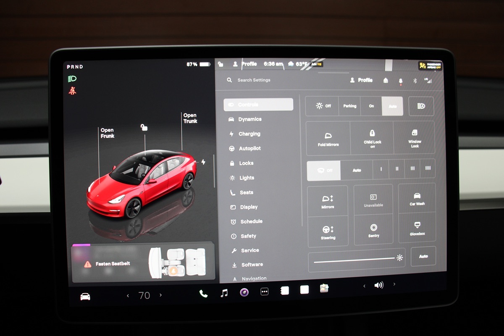Decrease volume with left chevron
Screen dimensions: 504x336
(364, 286)
